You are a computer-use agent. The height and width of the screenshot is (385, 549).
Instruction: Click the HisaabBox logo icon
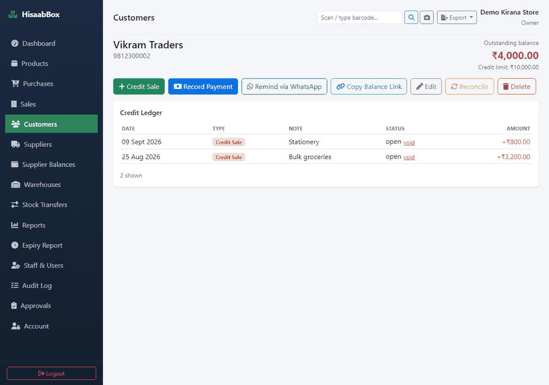13,15
